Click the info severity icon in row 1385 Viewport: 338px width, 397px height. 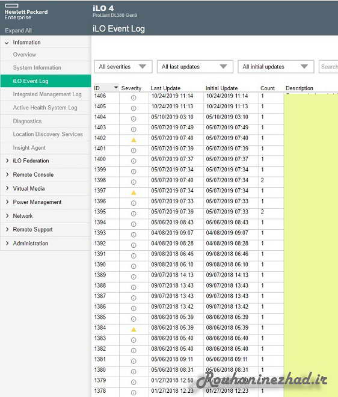[x=134, y=319]
